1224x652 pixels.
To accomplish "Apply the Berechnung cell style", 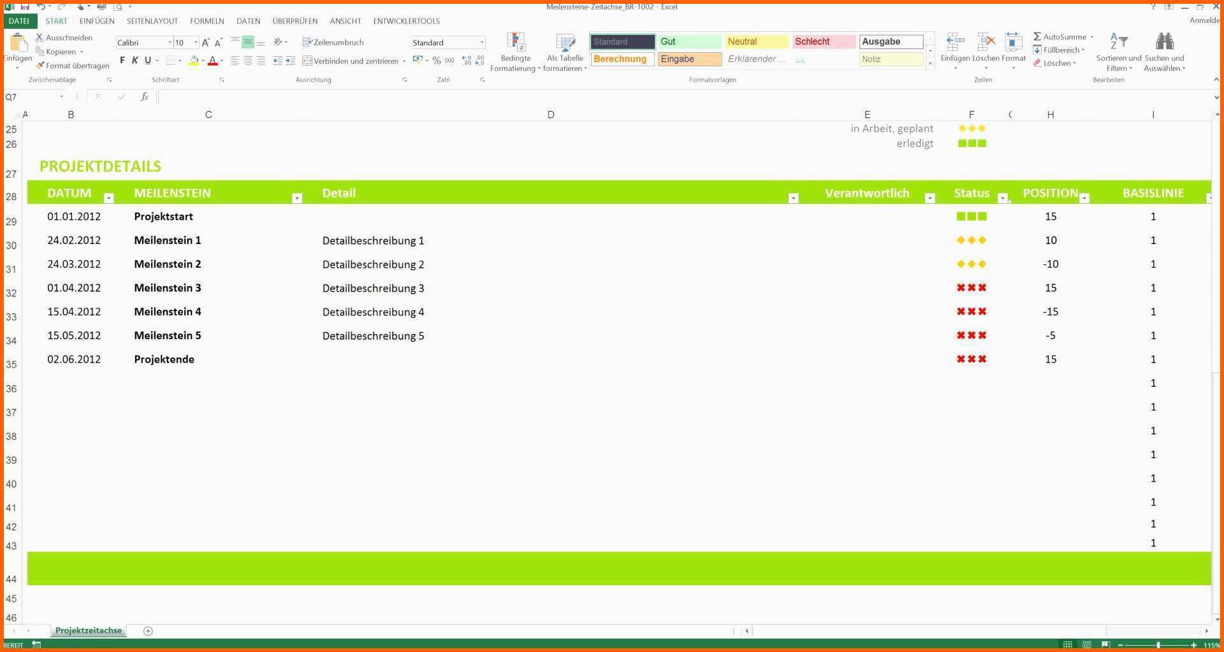I will (x=622, y=59).
